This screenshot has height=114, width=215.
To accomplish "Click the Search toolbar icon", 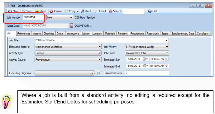I will 111,11.
